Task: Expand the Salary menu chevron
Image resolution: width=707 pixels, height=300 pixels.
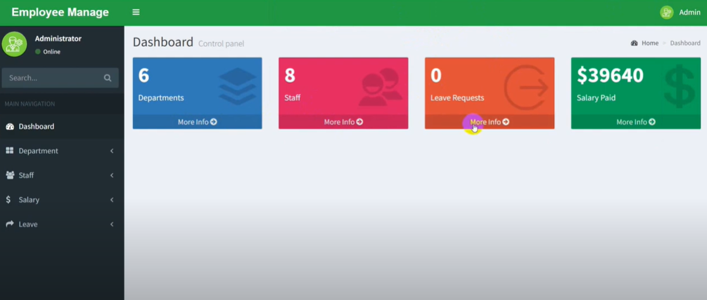Action: click(x=112, y=200)
